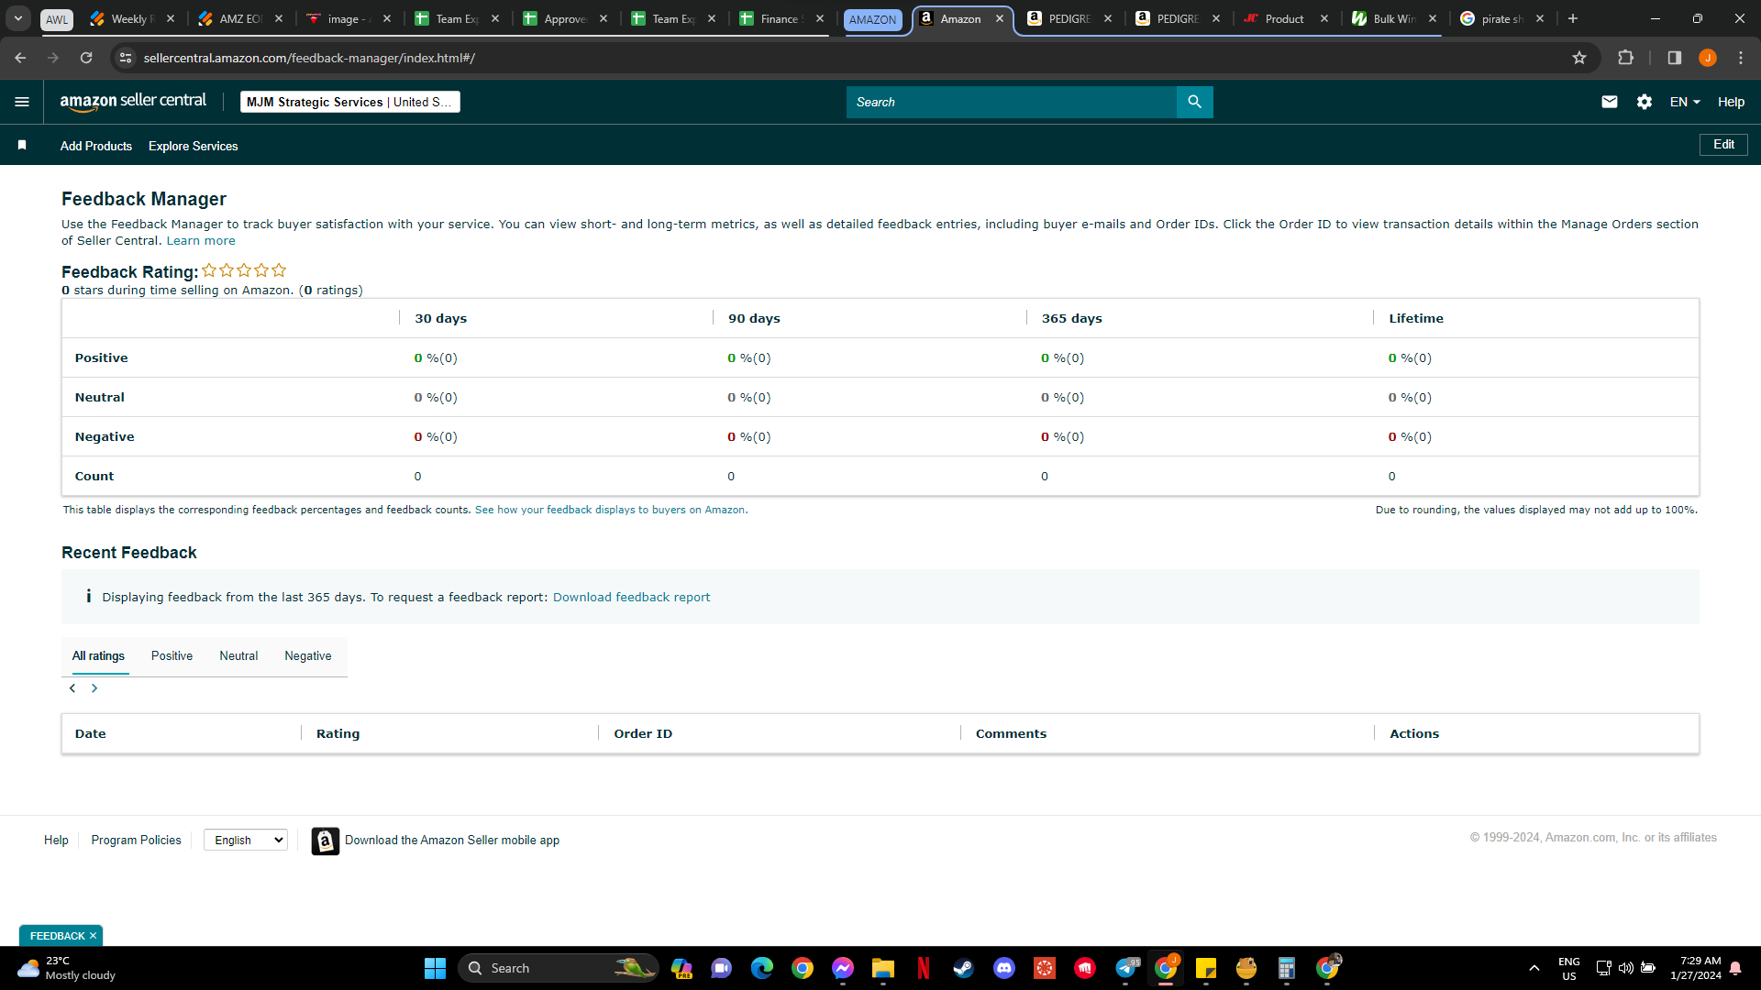This screenshot has width=1761, height=990.
Task: Click Download the Amazon Seller mobile app
Action: (x=452, y=841)
